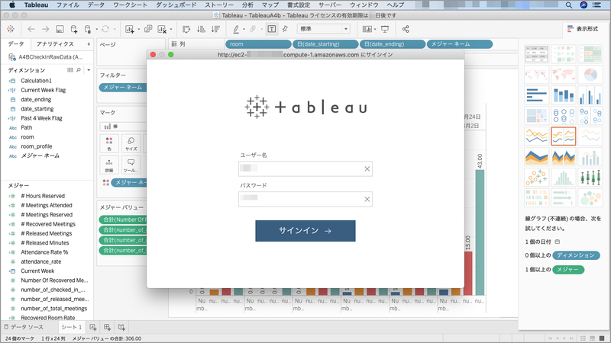The image size is (611, 343).
Task: Toggle the show mark labels icon
Action: (x=272, y=29)
